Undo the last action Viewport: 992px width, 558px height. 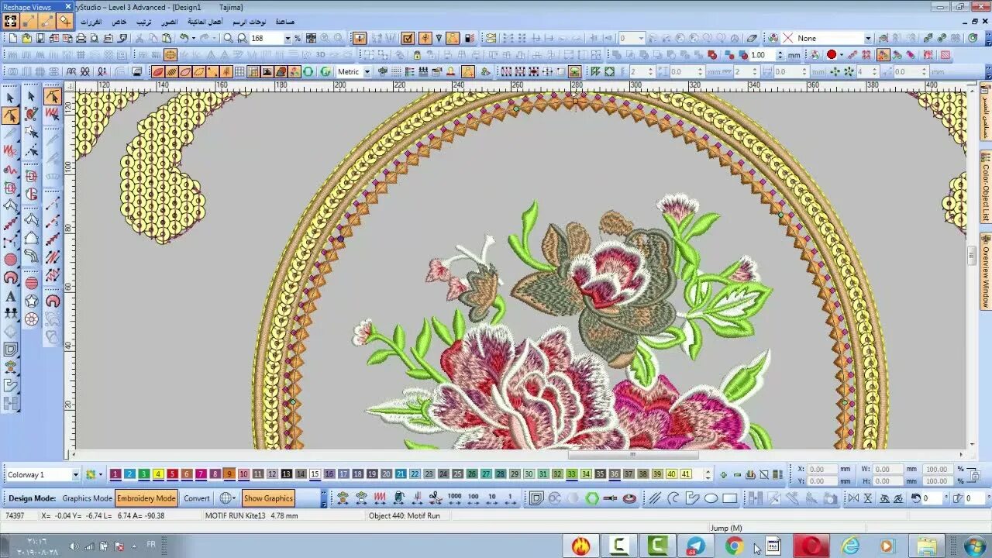point(184,38)
